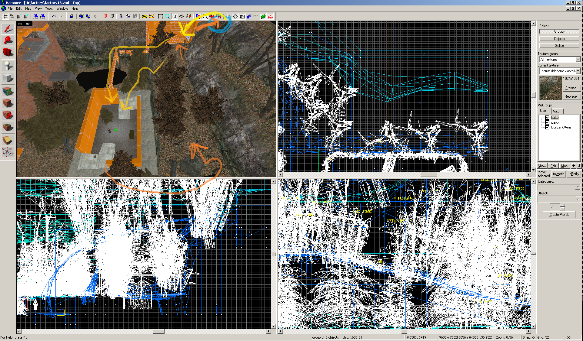Select the Magnify tool
The width and height of the screenshot is (583, 341).
(8, 40)
